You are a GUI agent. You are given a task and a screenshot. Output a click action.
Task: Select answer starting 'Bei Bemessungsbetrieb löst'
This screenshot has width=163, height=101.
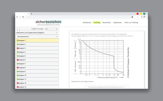[x=107, y=87]
